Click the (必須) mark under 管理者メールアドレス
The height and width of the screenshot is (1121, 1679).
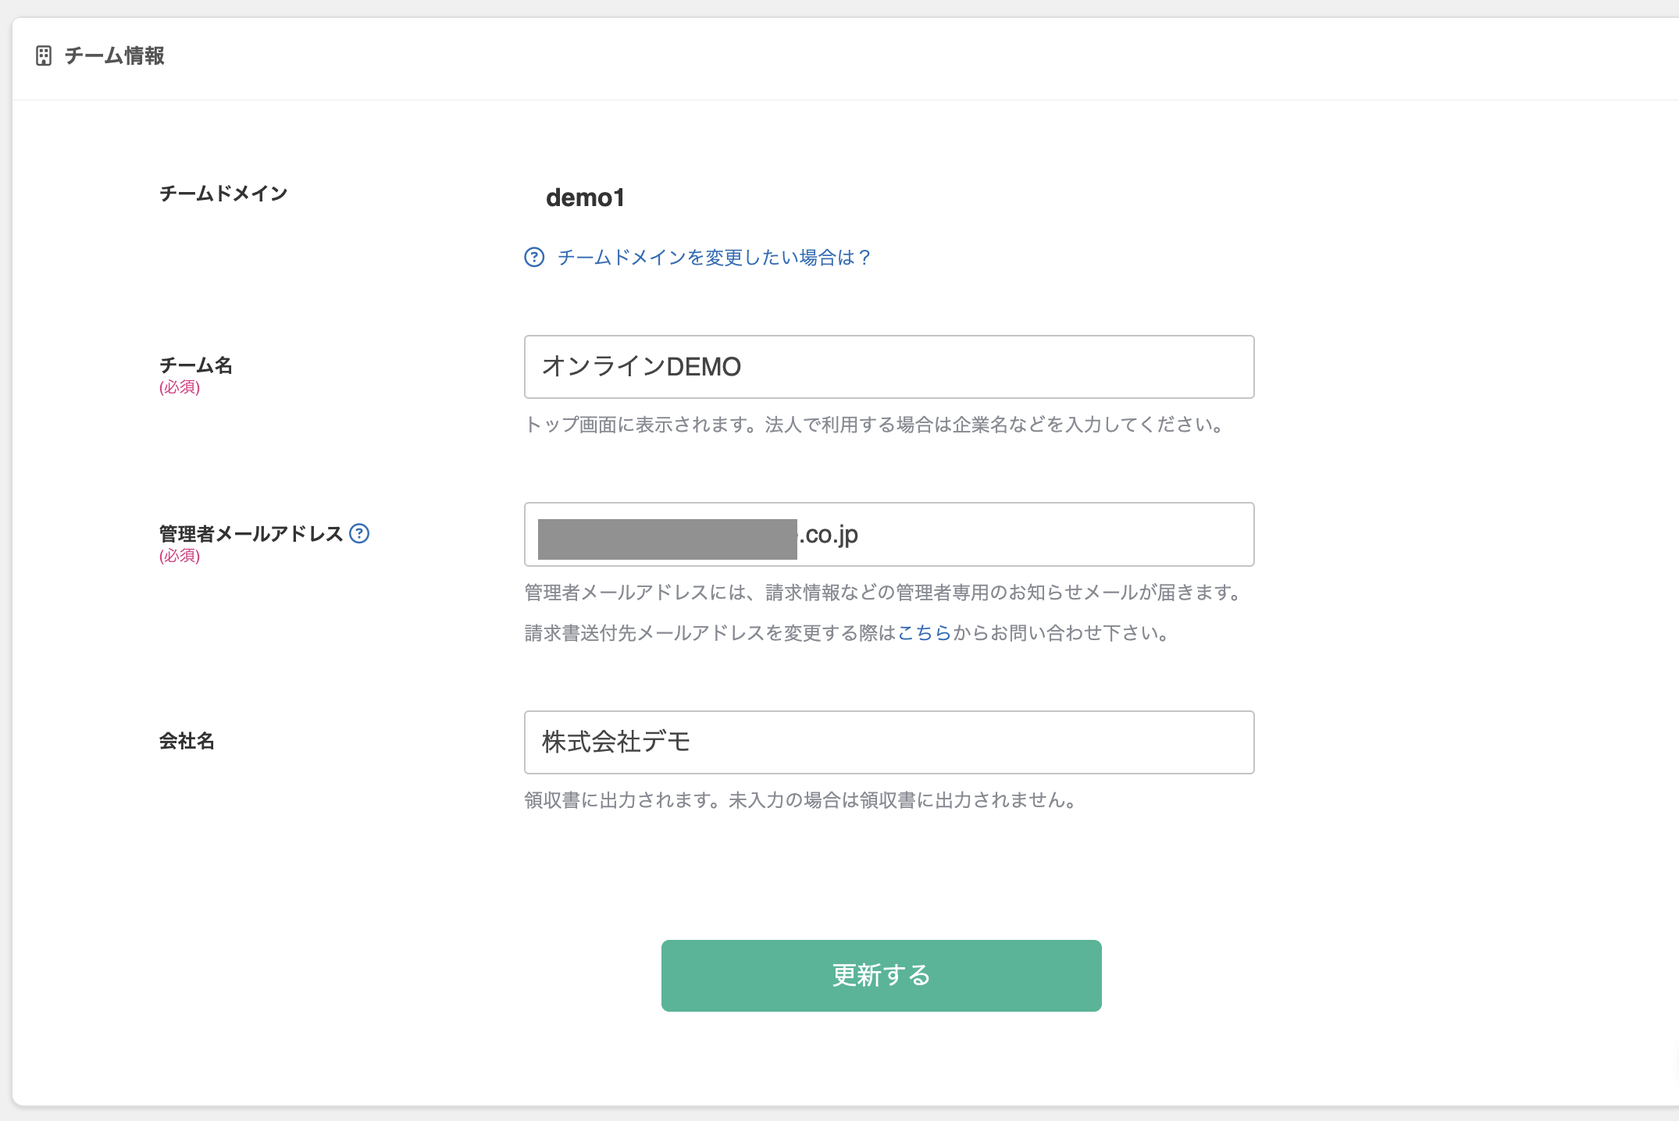click(180, 556)
